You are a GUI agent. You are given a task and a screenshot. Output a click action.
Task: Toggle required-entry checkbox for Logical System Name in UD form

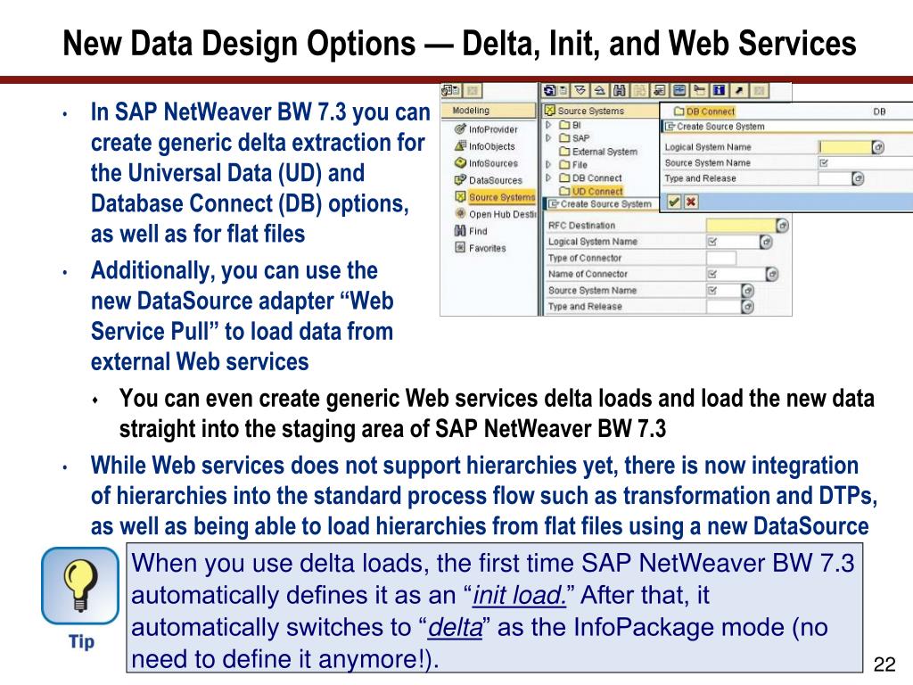(712, 242)
